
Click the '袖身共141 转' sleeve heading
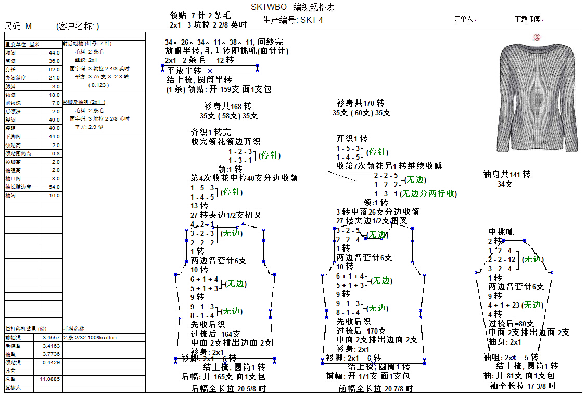click(x=507, y=174)
